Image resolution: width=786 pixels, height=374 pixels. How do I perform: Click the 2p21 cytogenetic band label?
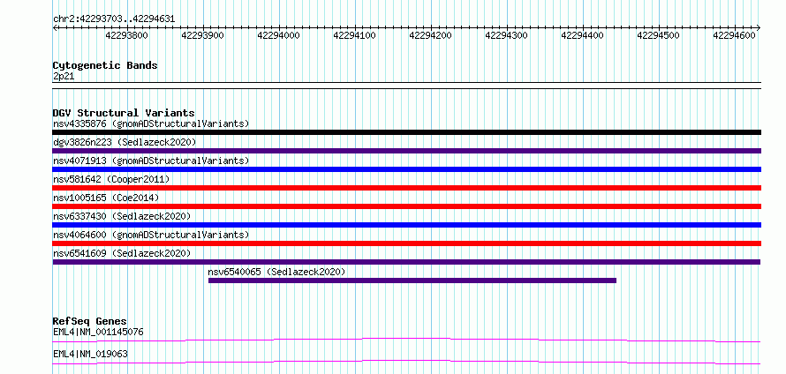64,76
